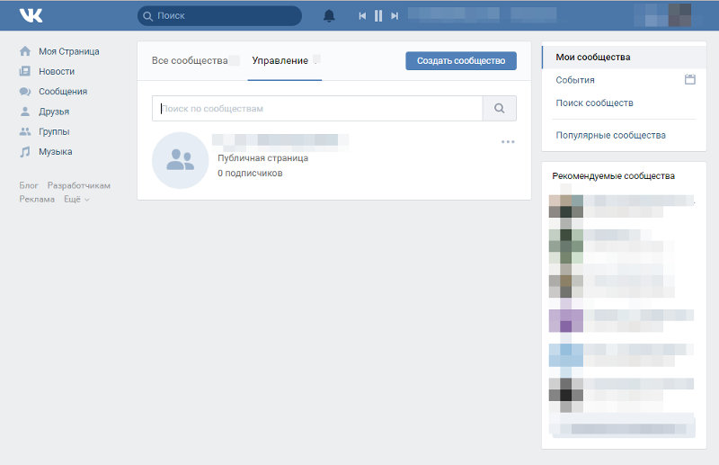The height and width of the screenshot is (465, 719).
Task: Open the three-dots menu for community
Action: [x=508, y=142]
